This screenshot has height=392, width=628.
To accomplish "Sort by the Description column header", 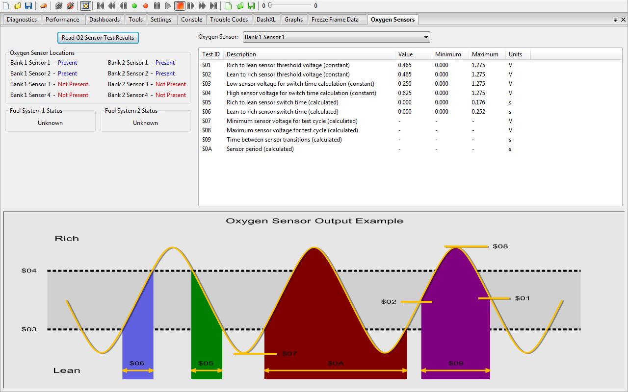I will point(309,54).
